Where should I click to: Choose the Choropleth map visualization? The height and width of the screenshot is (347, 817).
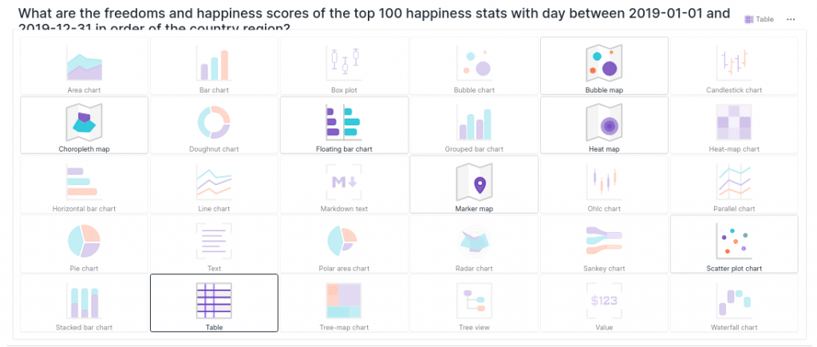click(x=84, y=125)
